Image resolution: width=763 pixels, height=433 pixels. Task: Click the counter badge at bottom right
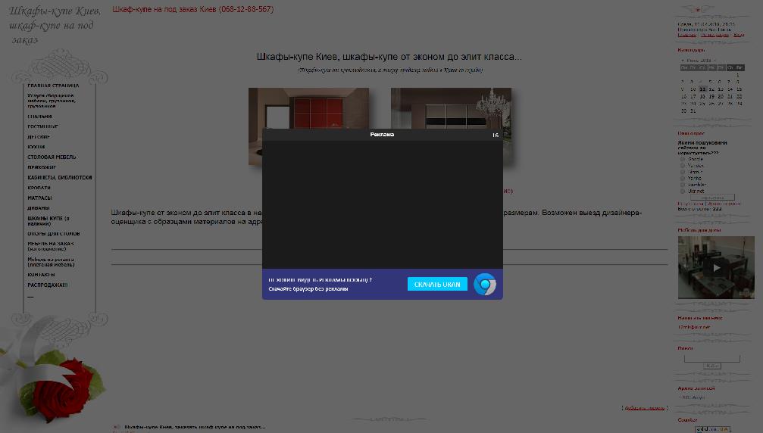[712, 429]
